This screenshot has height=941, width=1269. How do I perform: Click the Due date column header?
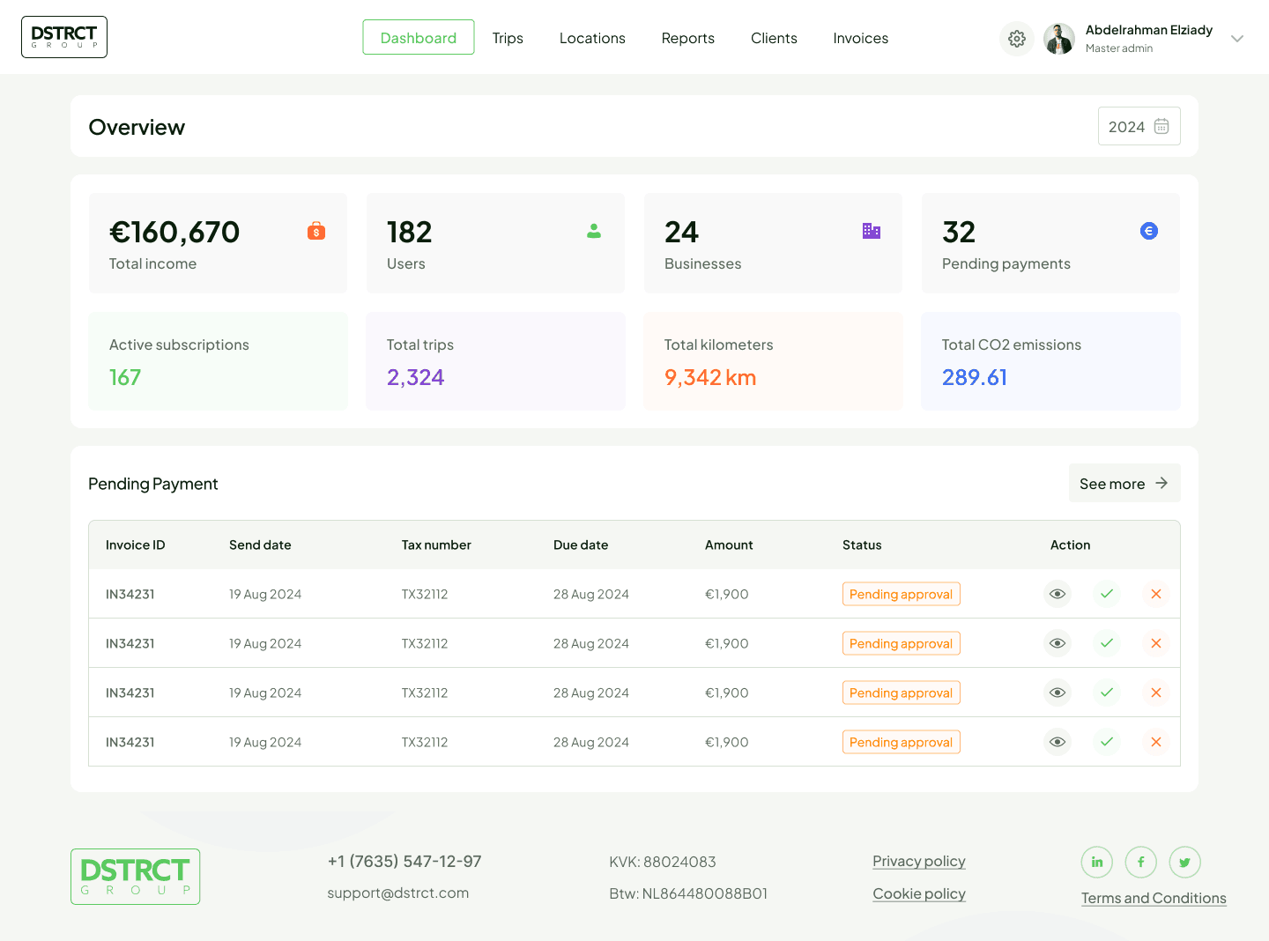point(581,545)
